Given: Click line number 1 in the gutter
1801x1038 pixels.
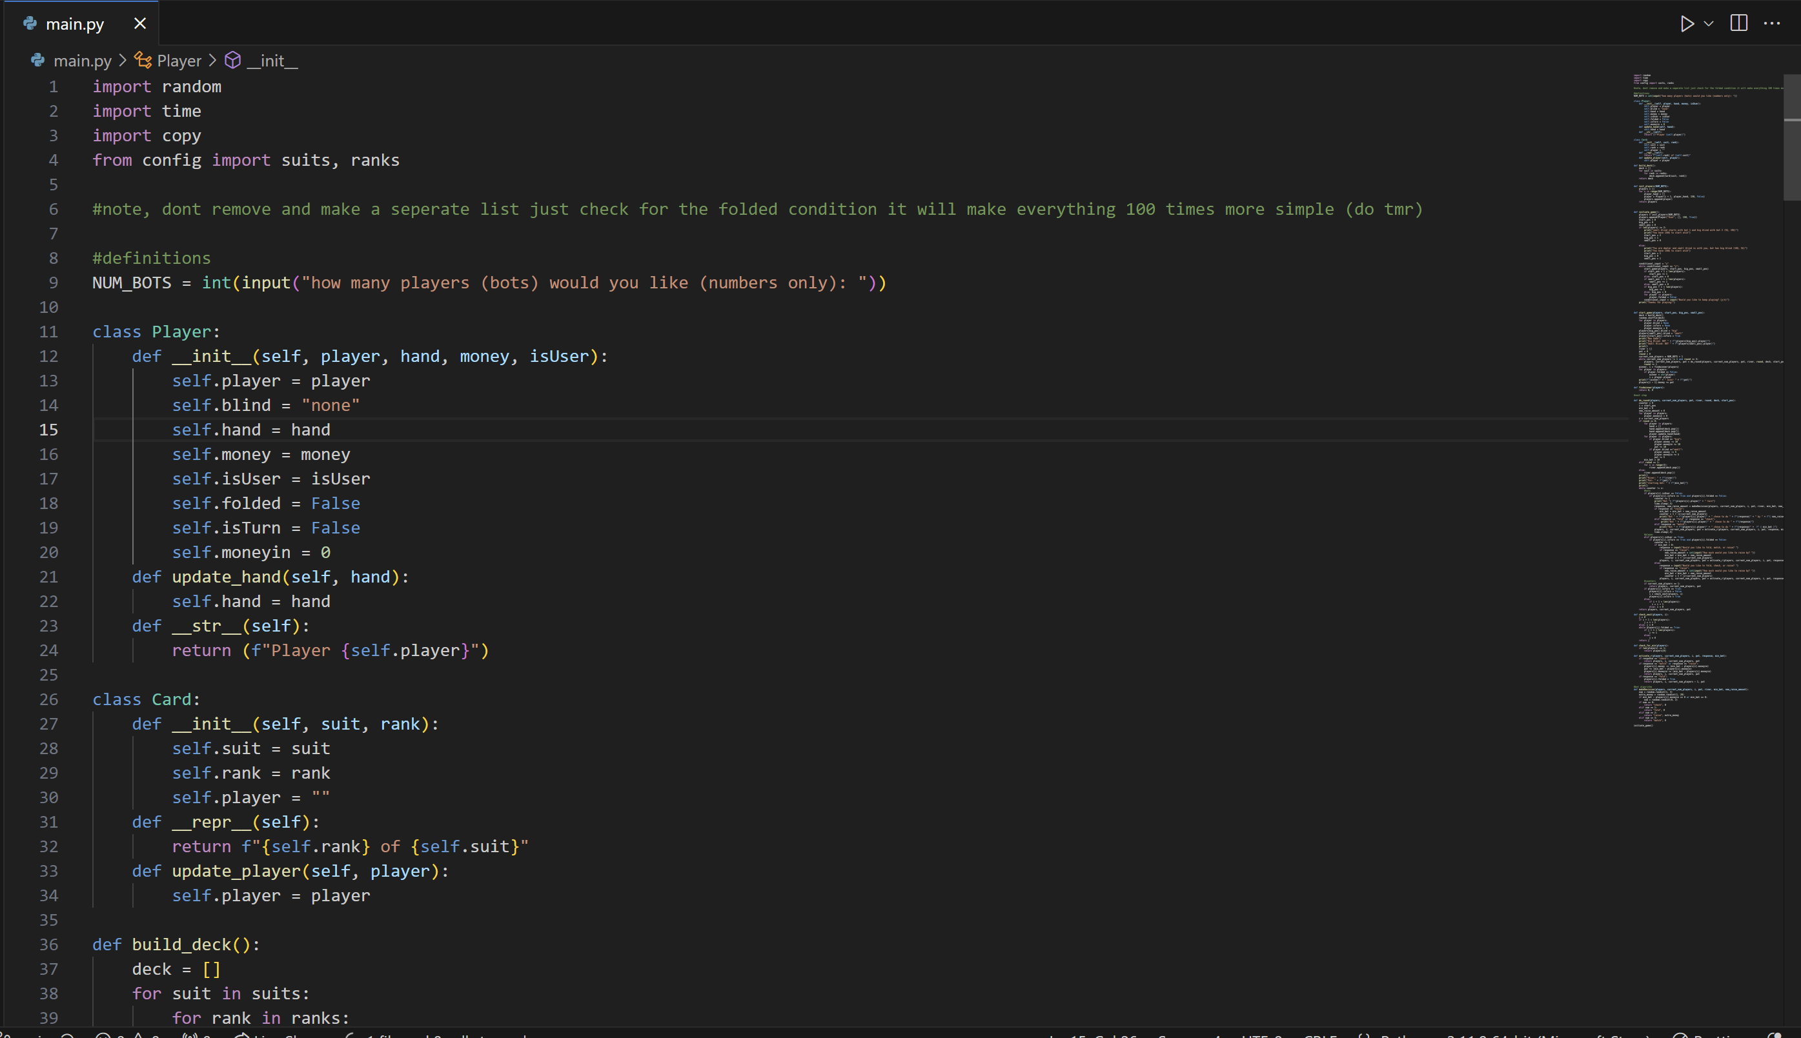Looking at the screenshot, I should (x=54, y=86).
